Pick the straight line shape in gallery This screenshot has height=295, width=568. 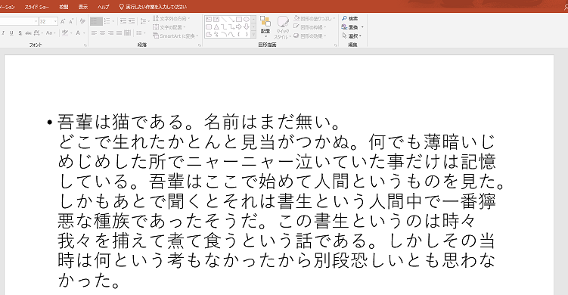[224, 19]
